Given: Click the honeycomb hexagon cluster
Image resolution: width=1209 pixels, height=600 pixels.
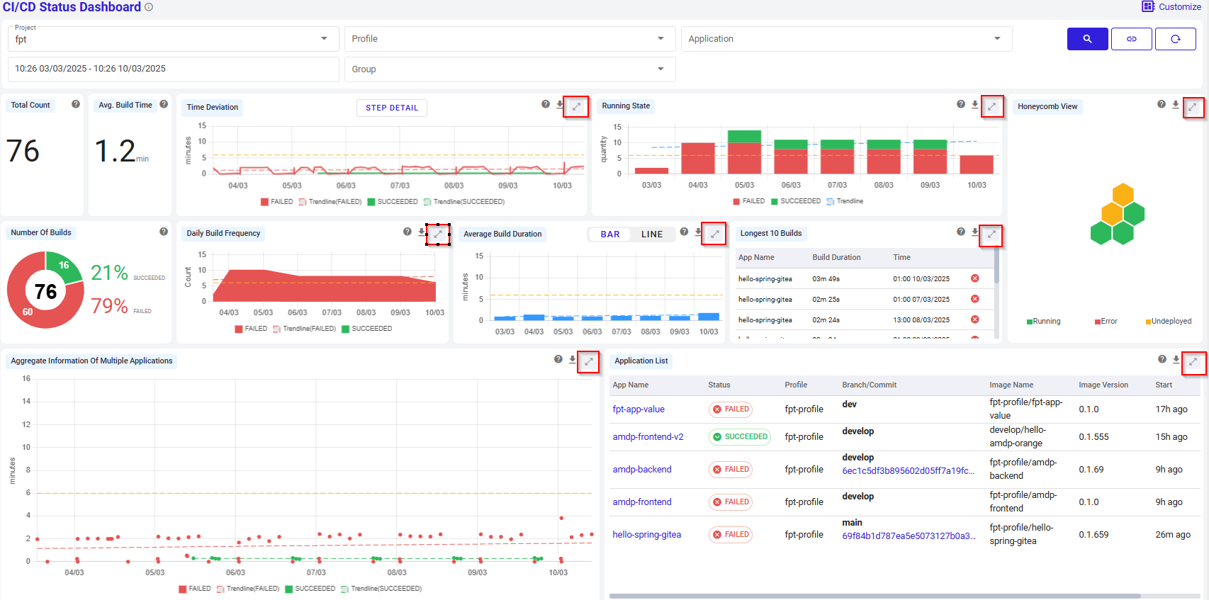Looking at the screenshot, I should point(1118,214).
